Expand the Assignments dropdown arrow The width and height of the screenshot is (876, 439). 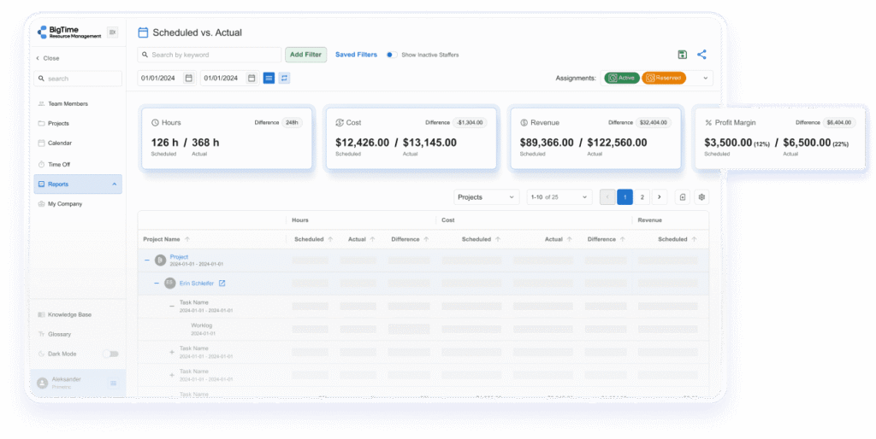[x=706, y=78]
